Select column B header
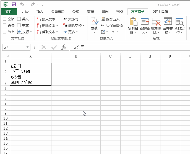Screen dimensions: 190x154 (76, 56)
